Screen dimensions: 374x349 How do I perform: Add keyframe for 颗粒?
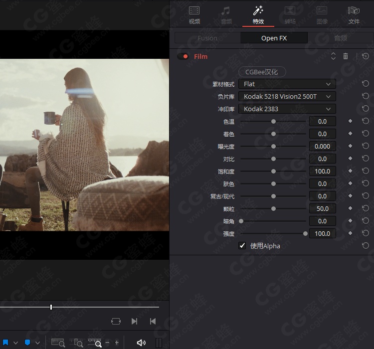click(x=350, y=208)
